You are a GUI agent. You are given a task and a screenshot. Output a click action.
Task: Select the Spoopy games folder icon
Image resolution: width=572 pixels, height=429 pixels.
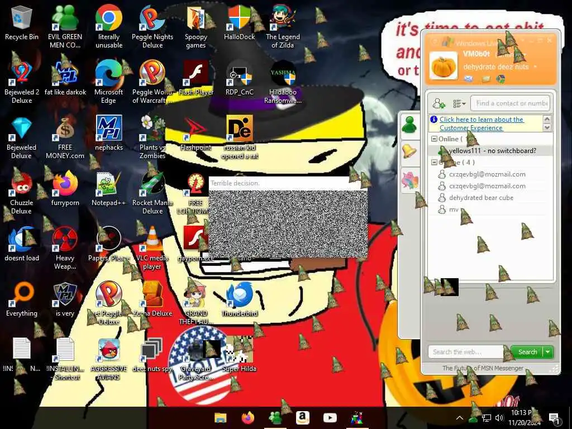(196, 26)
